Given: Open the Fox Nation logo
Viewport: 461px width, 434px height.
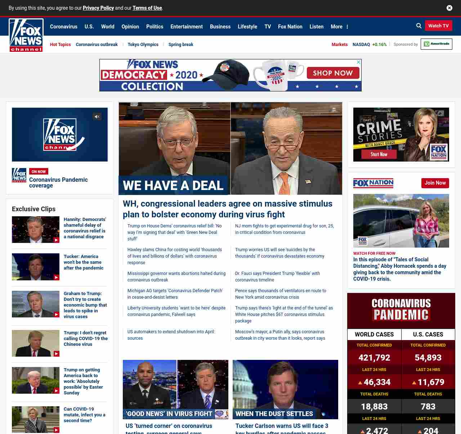Looking at the screenshot, I should [x=373, y=183].
